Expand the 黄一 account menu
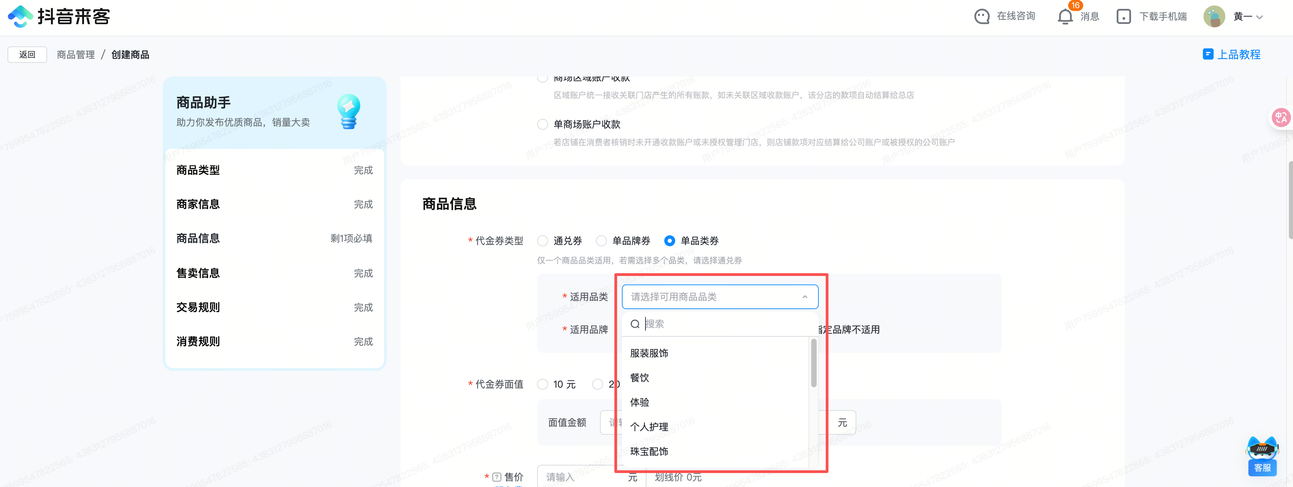 tap(1259, 17)
